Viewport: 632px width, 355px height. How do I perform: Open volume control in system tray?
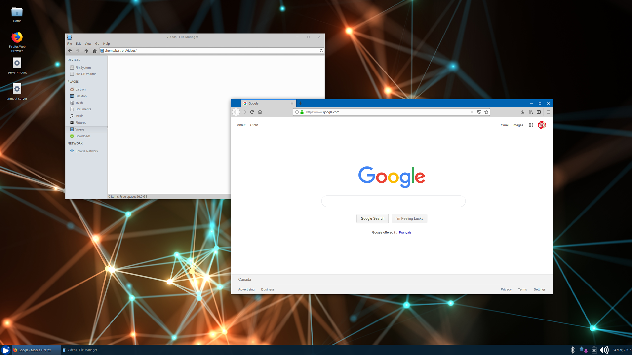(604, 350)
